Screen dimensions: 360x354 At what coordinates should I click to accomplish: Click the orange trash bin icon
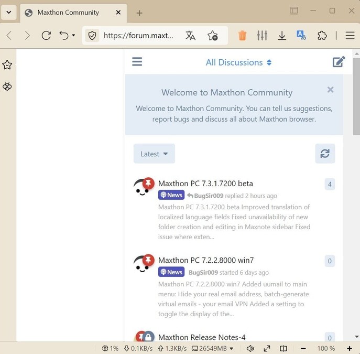click(242, 36)
